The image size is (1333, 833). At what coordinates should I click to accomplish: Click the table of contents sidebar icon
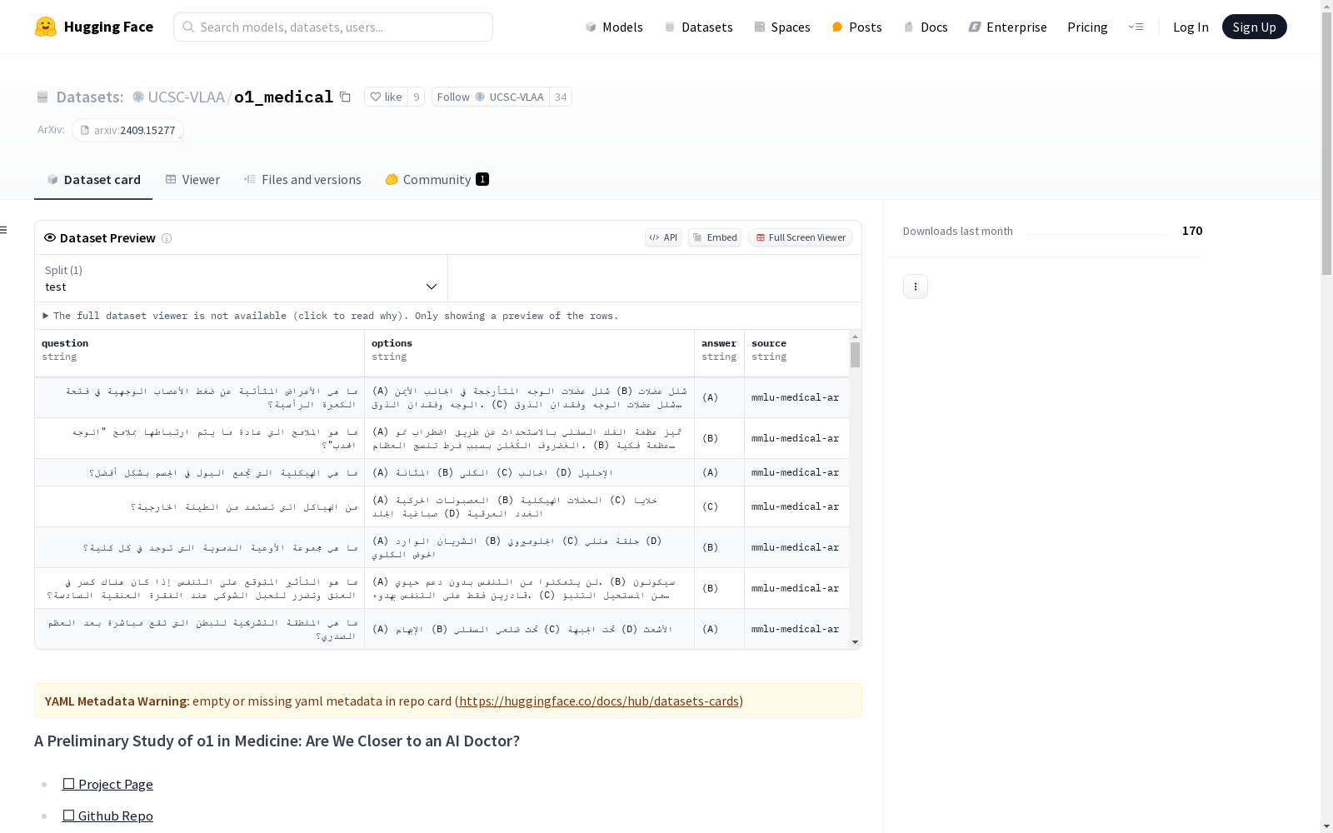coord(4,230)
